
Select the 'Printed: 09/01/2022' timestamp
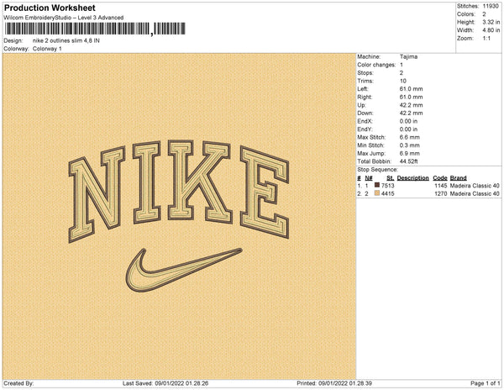[334, 383]
